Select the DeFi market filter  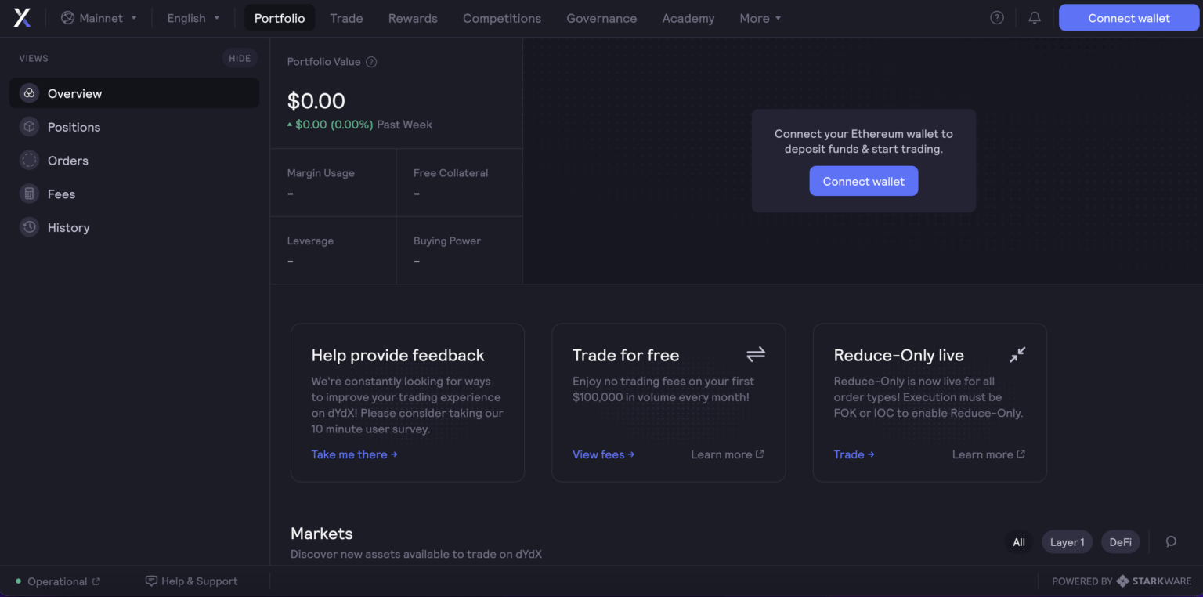[x=1120, y=542]
